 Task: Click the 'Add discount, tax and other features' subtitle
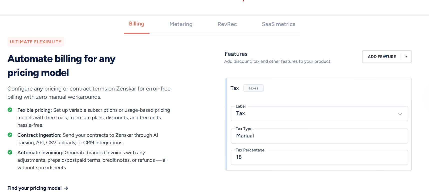[277, 61]
